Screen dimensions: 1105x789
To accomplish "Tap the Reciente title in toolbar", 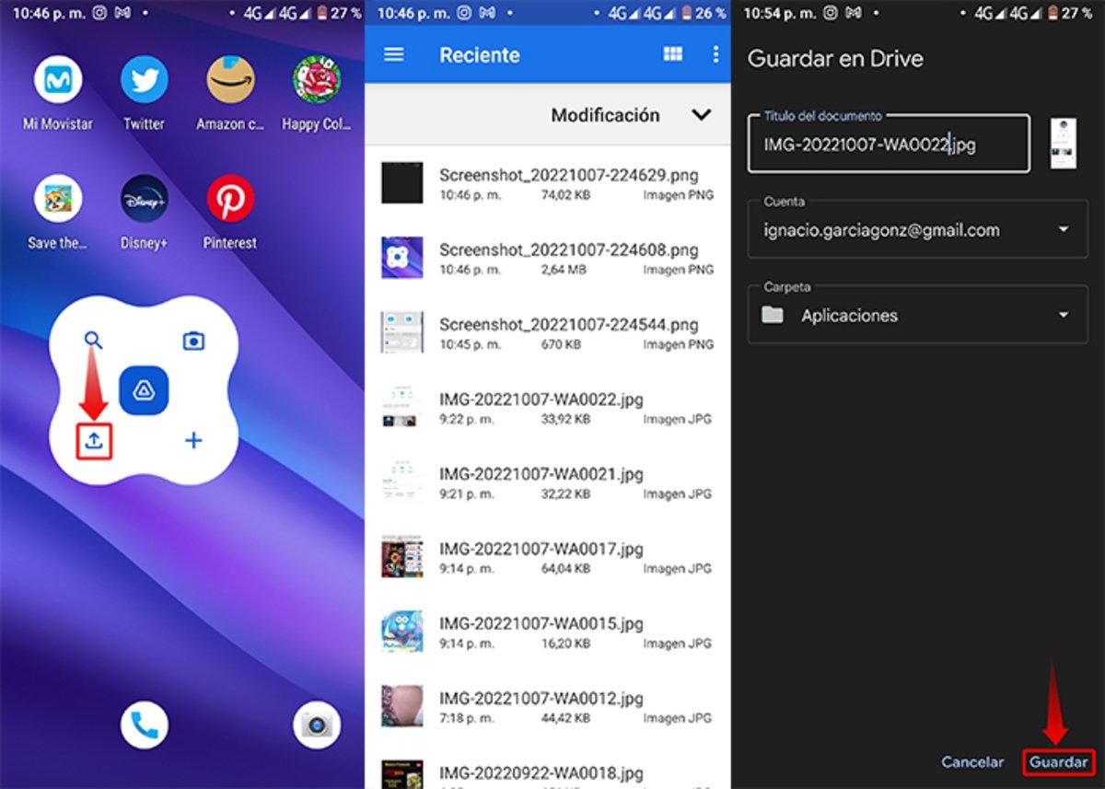I will 480,54.
